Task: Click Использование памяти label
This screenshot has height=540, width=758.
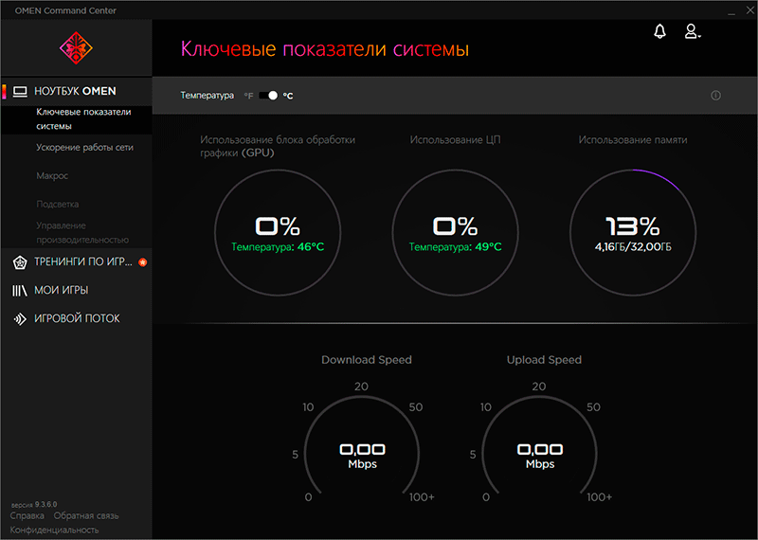Action: point(633,139)
